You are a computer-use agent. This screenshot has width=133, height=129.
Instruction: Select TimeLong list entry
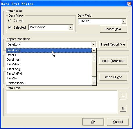[49, 69]
